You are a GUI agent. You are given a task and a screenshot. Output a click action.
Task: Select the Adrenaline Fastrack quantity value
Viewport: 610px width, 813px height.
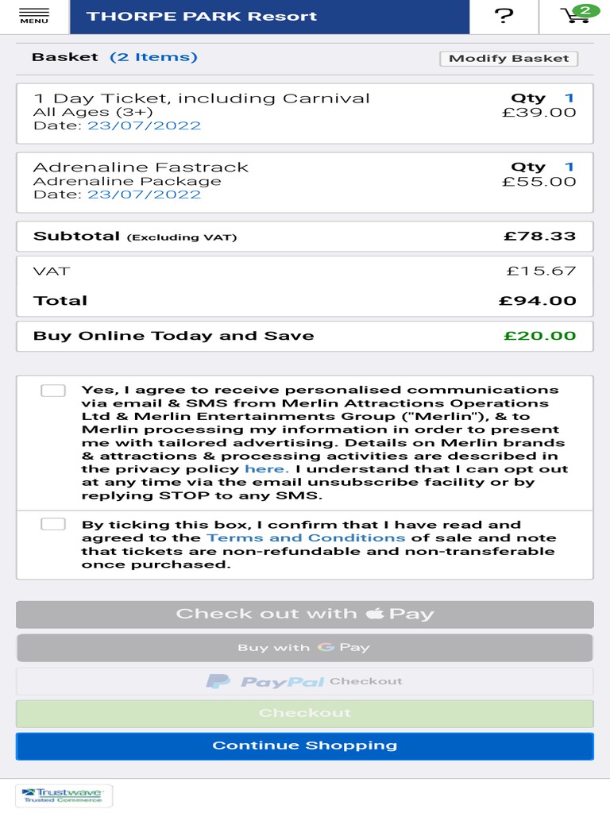point(569,167)
